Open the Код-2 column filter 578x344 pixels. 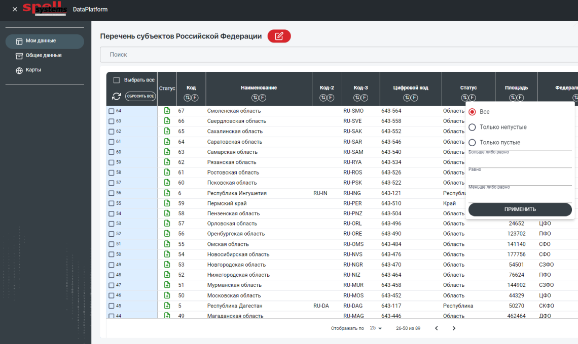coord(330,98)
